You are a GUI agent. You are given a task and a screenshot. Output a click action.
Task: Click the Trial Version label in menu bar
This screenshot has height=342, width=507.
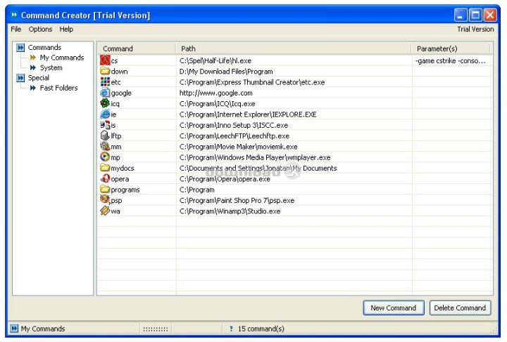tap(475, 29)
